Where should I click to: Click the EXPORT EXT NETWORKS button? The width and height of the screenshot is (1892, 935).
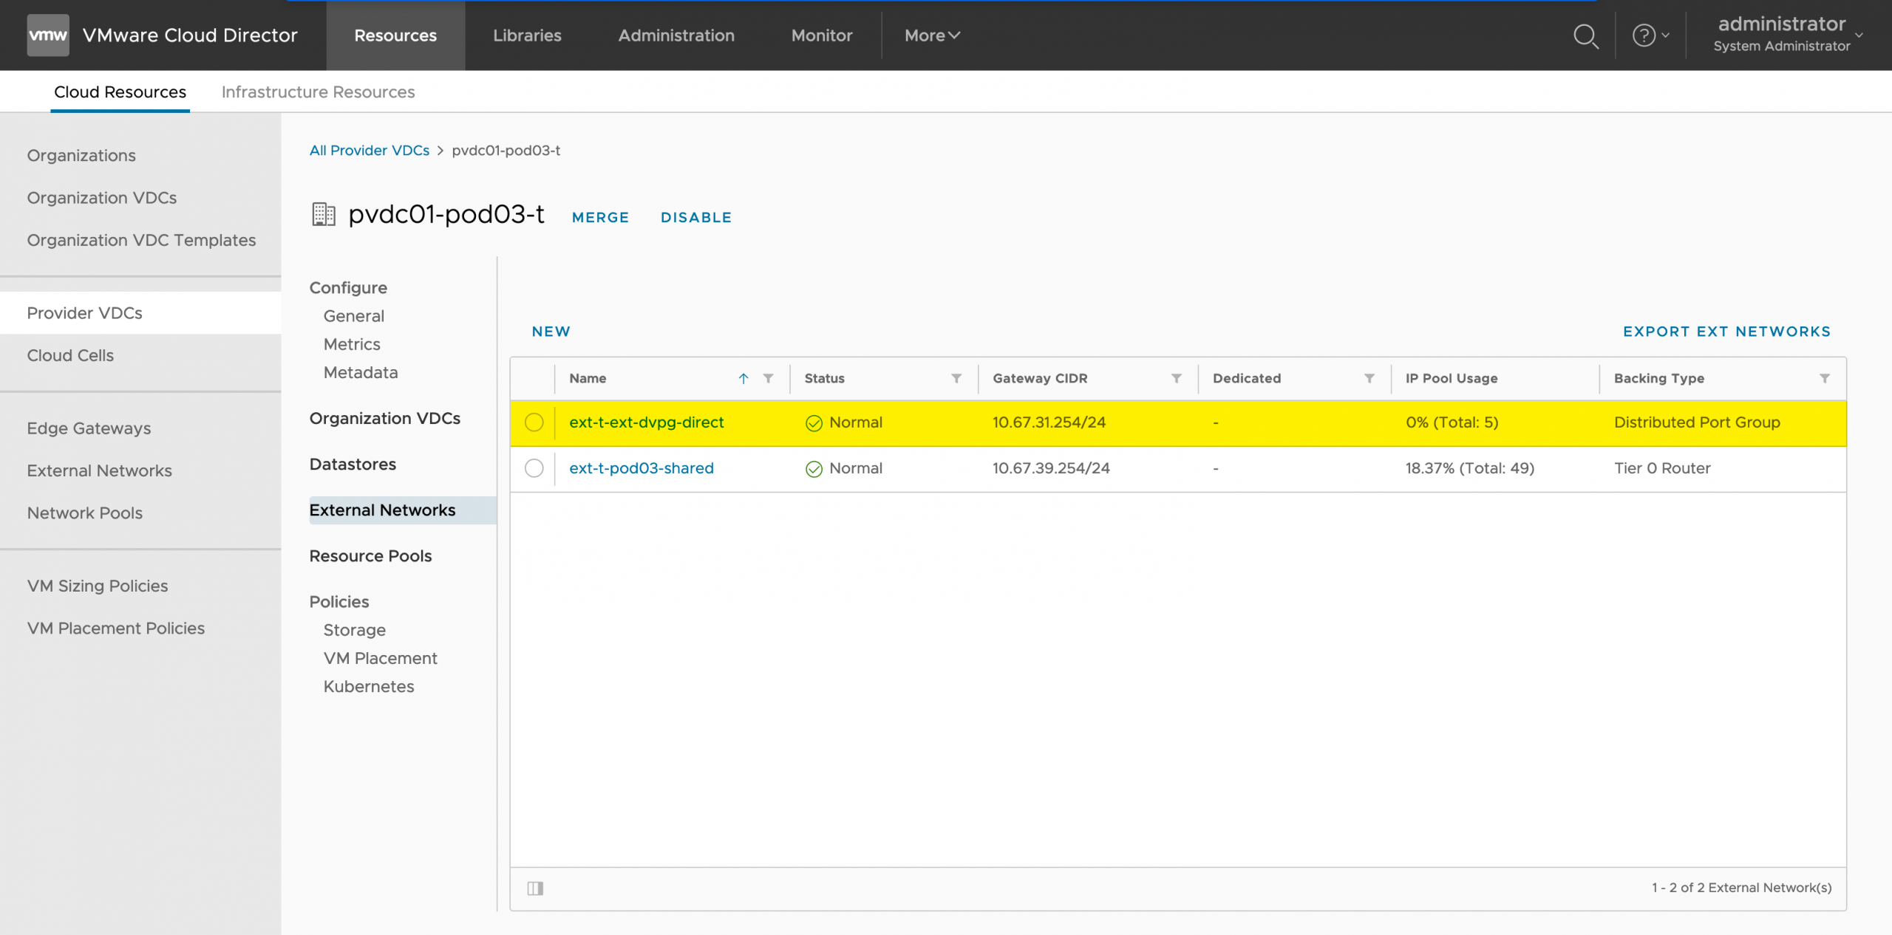point(1726,332)
